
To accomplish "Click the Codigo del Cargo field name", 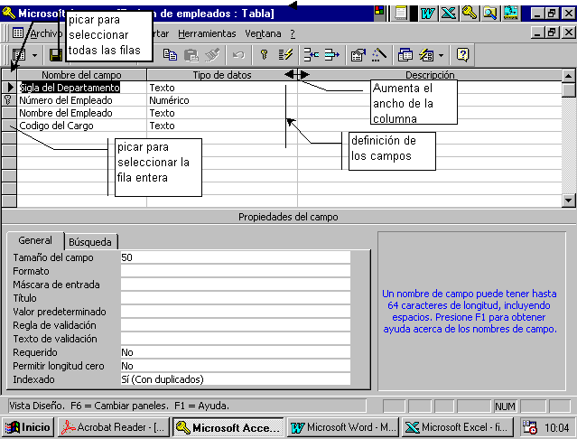I will [56, 126].
